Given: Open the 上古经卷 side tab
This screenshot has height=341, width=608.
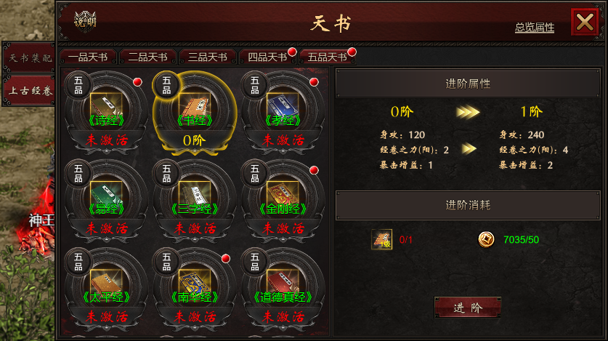Looking at the screenshot, I should [x=30, y=90].
